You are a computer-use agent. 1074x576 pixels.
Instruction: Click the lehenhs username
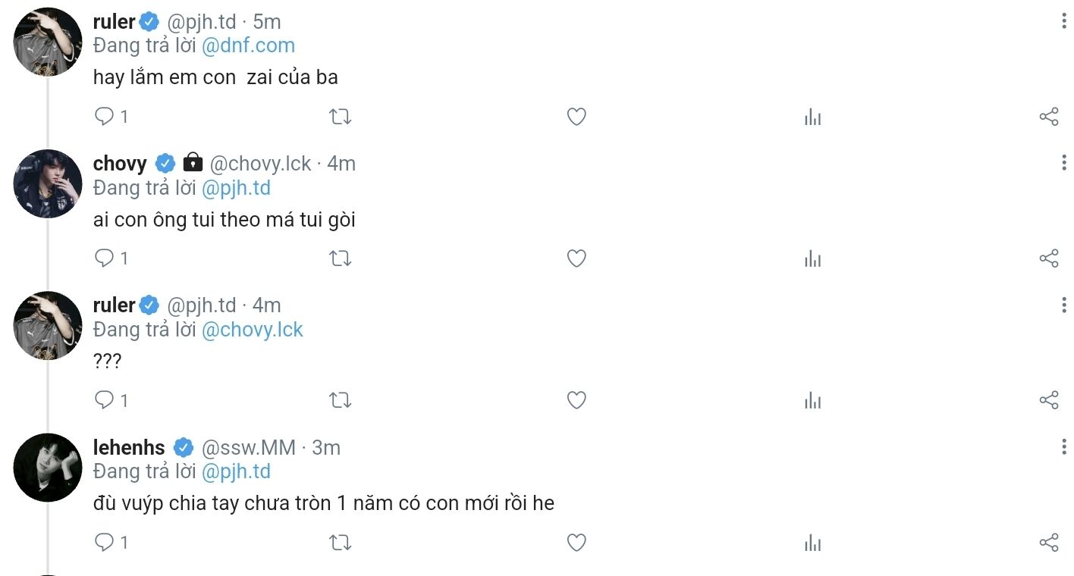click(129, 447)
